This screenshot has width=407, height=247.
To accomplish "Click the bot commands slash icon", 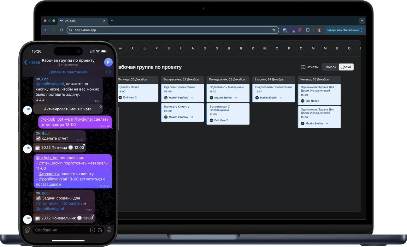I will click(x=93, y=230).
